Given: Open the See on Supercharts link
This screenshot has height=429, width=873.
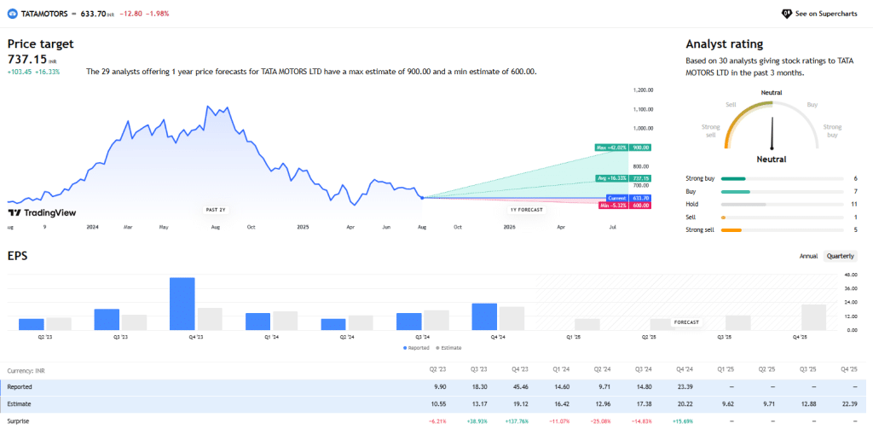Looking at the screenshot, I should point(825,14).
